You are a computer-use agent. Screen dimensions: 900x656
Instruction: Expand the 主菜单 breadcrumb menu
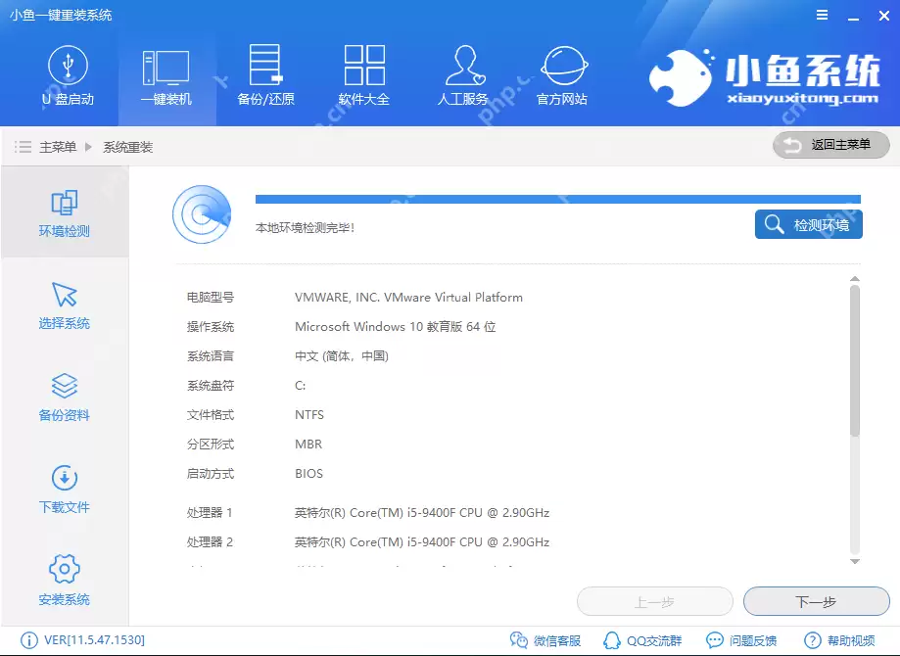coord(56,145)
